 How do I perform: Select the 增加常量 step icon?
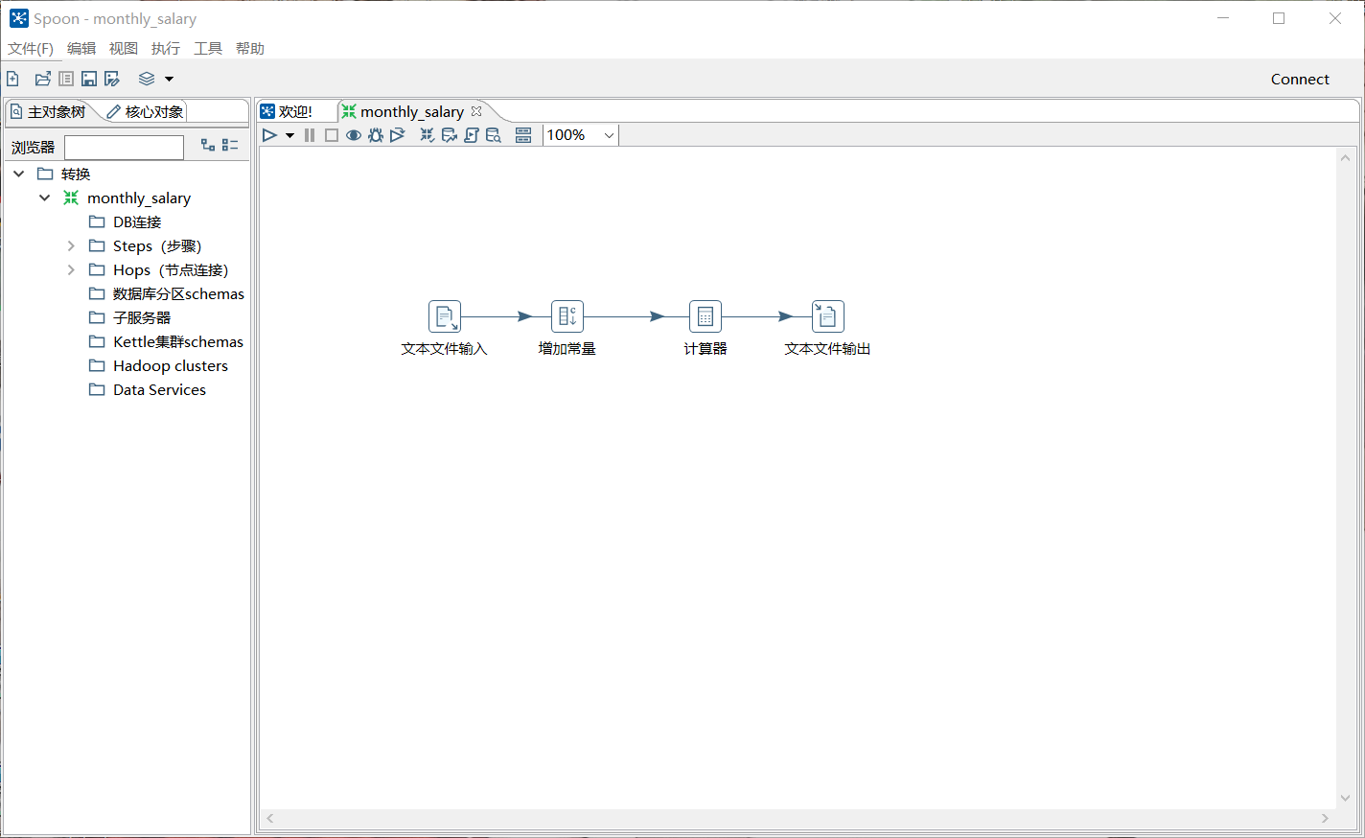point(567,316)
